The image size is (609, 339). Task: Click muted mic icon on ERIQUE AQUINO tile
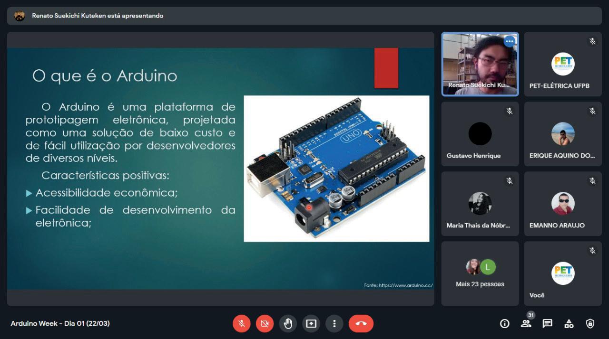click(x=592, y=111)
